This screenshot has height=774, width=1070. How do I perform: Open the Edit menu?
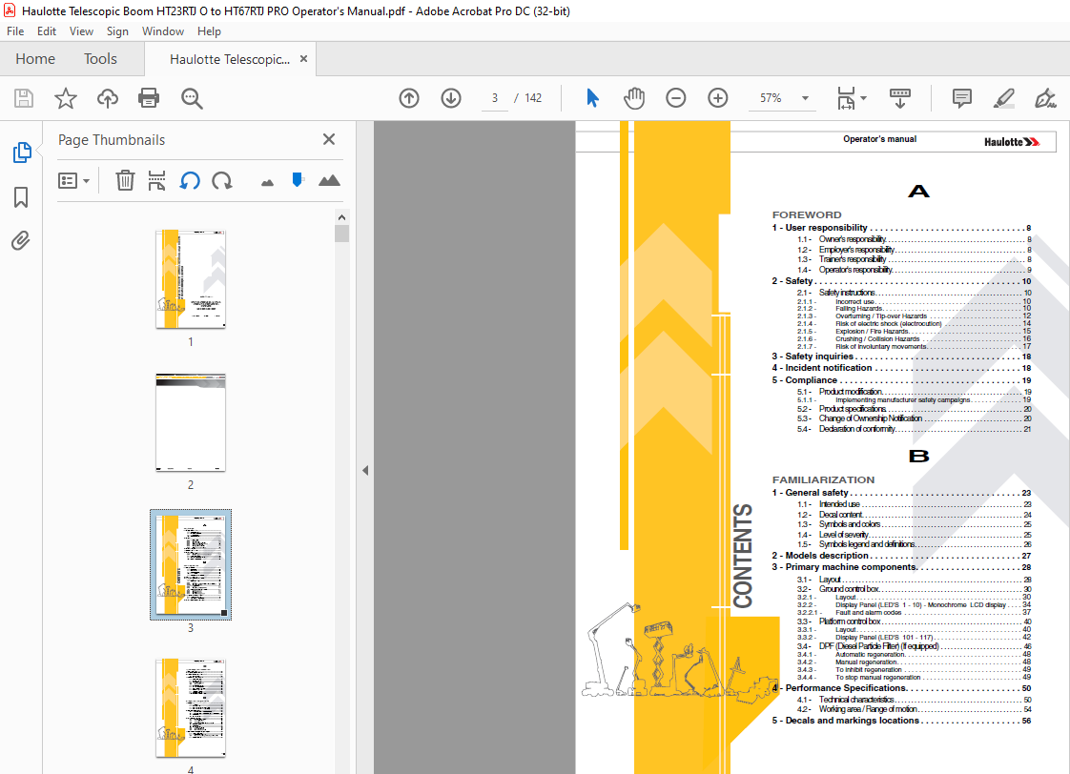47,31
